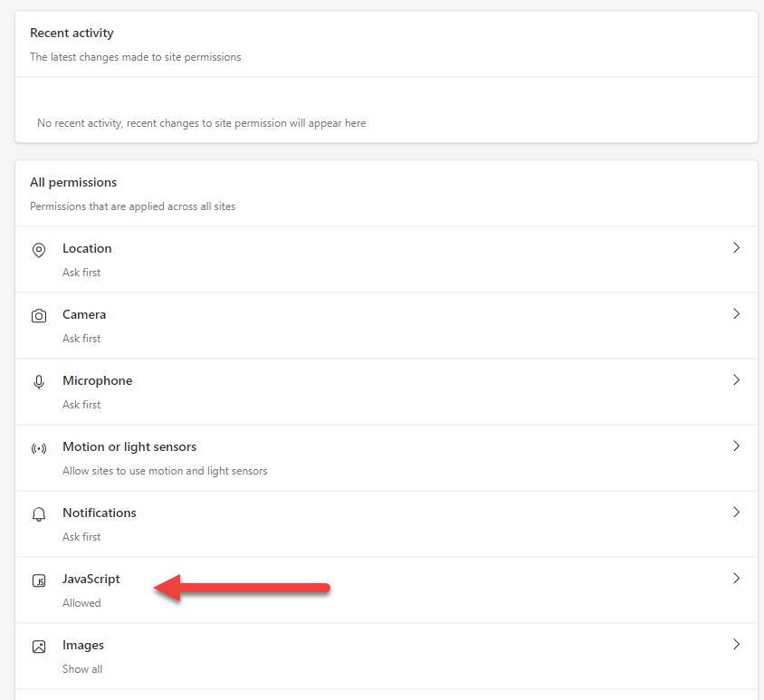
Task: Open Motion or light sensors label
Action: pos(129,447)
